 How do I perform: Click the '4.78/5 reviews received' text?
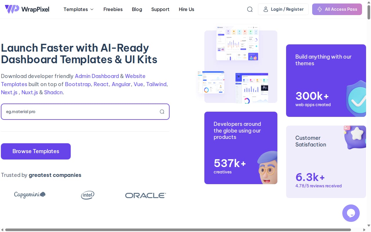tap(319, 186)
